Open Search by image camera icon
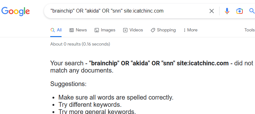The width and height of the screenshot is (255, 114). pos(239,11)
